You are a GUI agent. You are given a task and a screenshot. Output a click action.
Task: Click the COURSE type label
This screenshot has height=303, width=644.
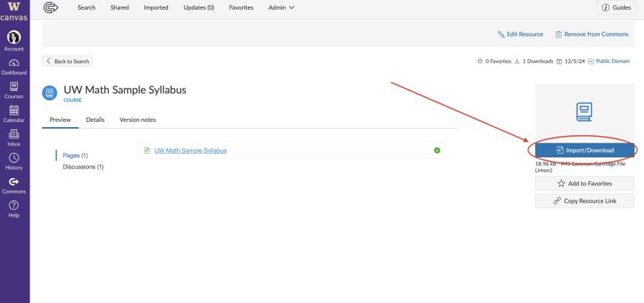[73, 100]
